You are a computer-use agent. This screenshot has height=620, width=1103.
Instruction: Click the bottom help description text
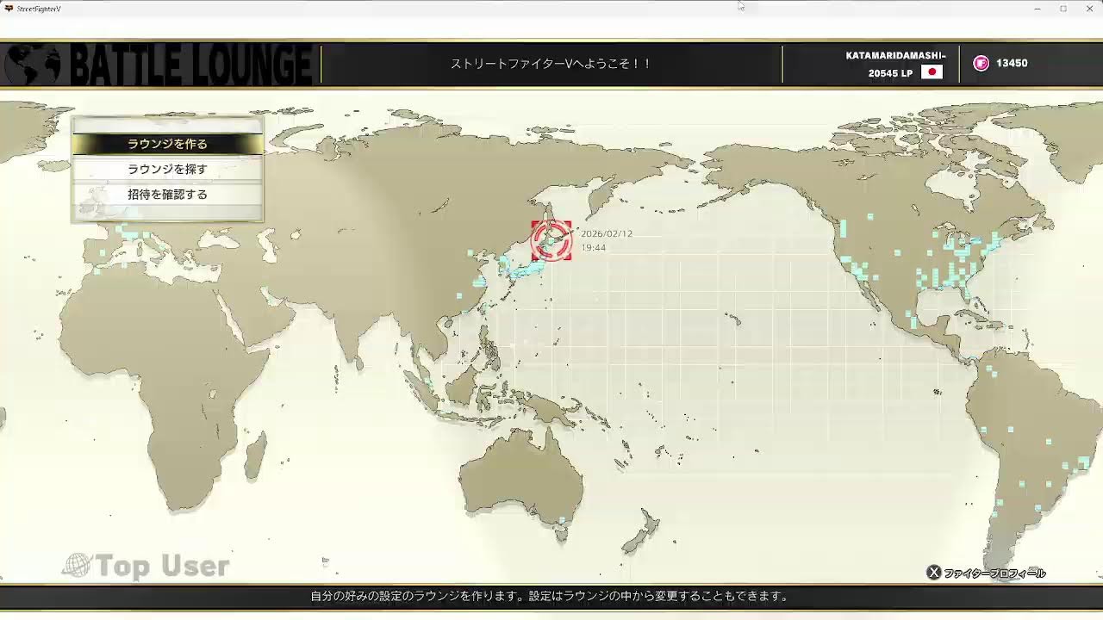click(550, 596)
